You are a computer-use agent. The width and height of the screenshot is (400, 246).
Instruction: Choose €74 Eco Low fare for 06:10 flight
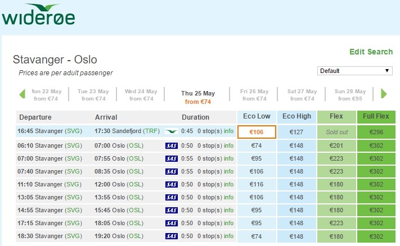[257, 145]
